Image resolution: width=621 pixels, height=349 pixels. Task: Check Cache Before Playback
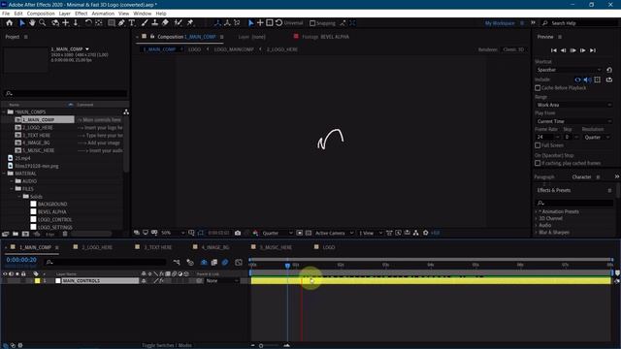538,88
